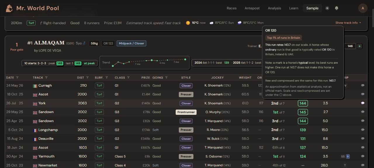Image resolution: width=374 pixels, height=168 pixels.
Task: Click comment icon on Sandown 25 Apr 25 row
Action: click(363, 121)
